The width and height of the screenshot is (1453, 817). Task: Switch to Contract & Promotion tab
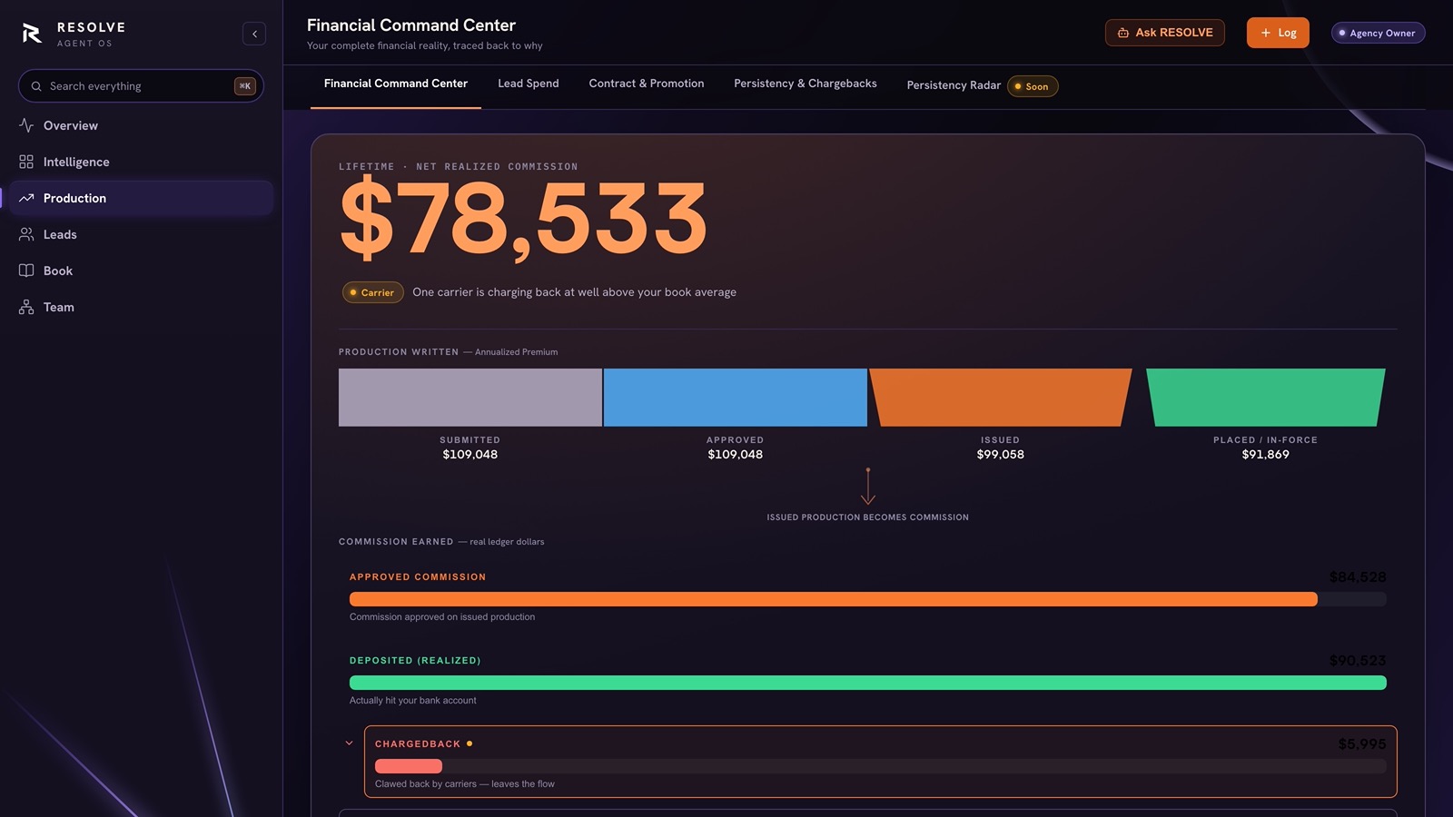coord(647,84)
